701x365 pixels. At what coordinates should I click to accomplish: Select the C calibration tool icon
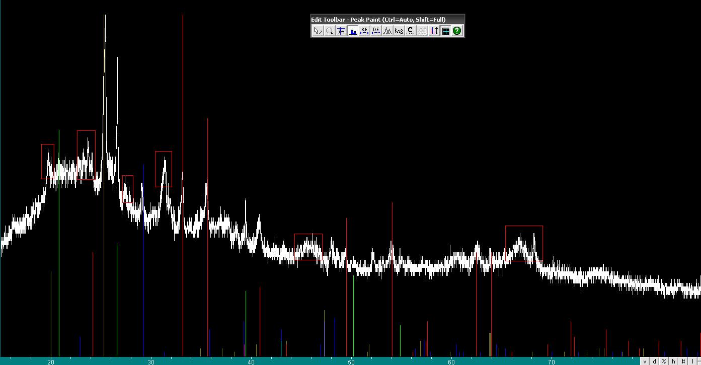coord(411,31)
